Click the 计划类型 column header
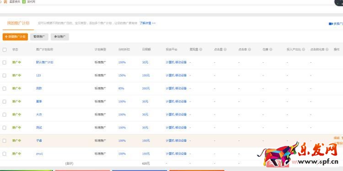 click(101, 50)
